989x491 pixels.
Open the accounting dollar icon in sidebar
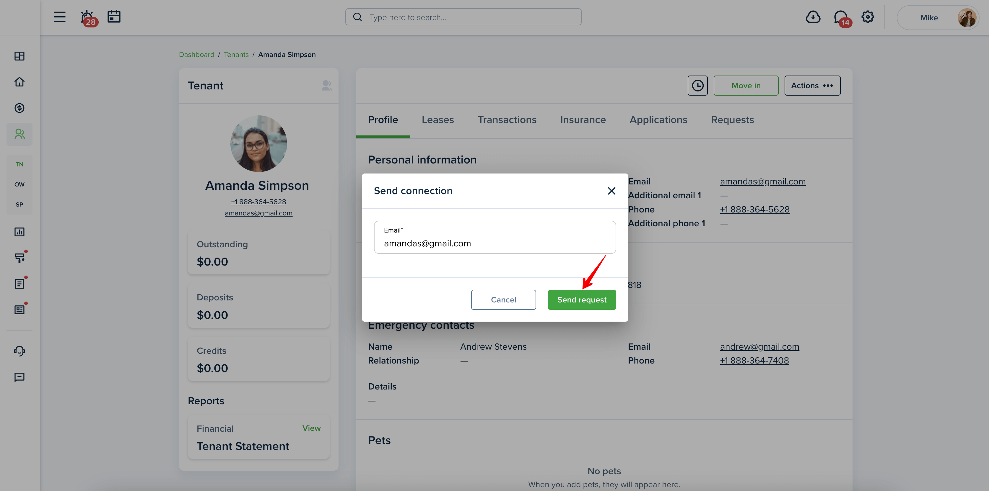19,108
